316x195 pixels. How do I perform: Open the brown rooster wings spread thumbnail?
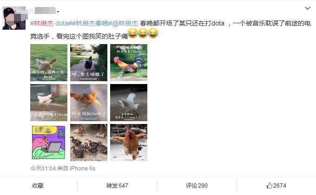coord(129,143)
